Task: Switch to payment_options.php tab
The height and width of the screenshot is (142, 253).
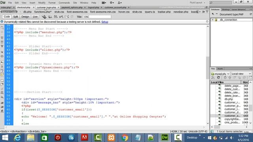Action: click(72, 7)
